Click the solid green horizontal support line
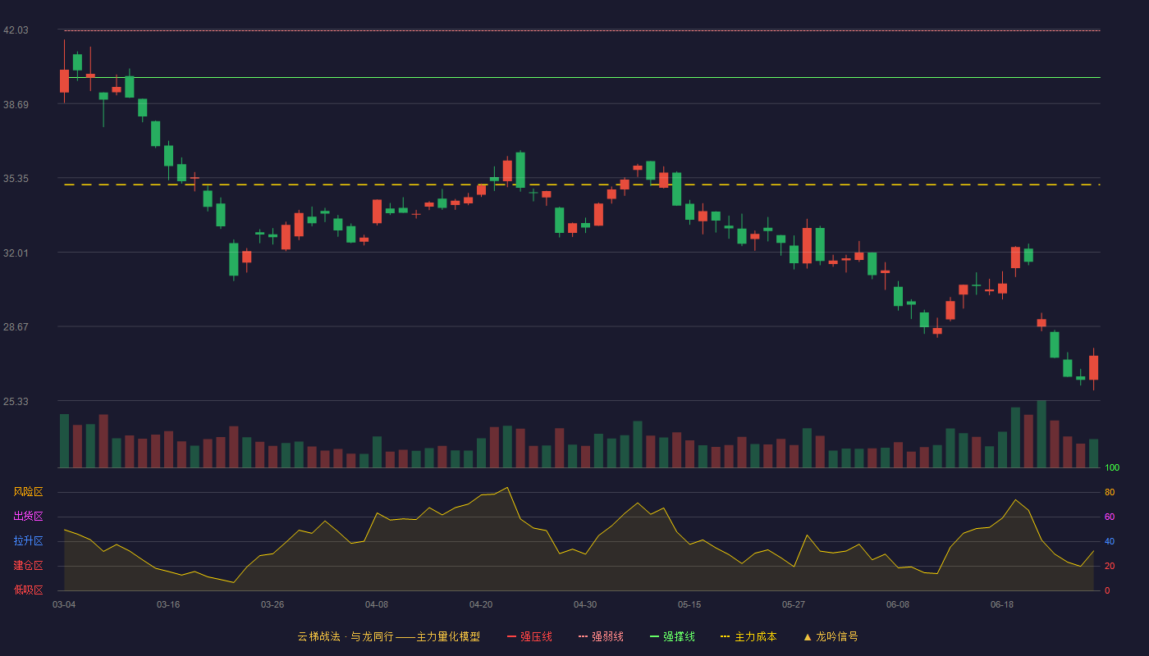Screen dimensions: 1149x656 click(582, 78)
